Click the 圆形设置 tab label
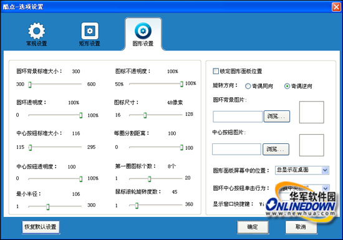The image size is (343, 240). click(143, 44)
